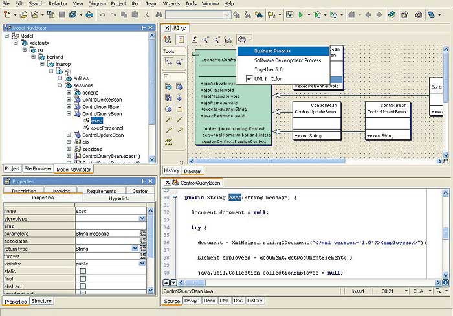Click the Home navigation icon
The image size is (453, 316).
click(x=351, y=14)
